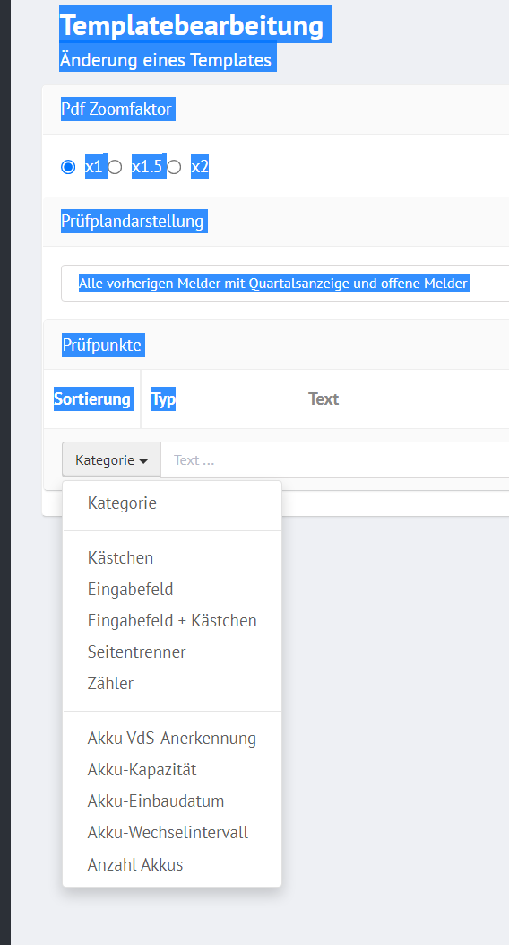Viewport: 509px width, 945px height.
Task: Pick the Eingabefeld + Kästchen option
Action: [172, 621]
